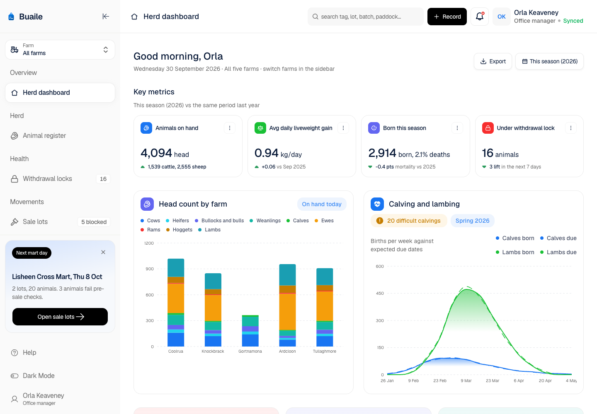Click the Avg daily liveweight gain scale icon
The height and width of the screenshot is (414, 597).
260,128
